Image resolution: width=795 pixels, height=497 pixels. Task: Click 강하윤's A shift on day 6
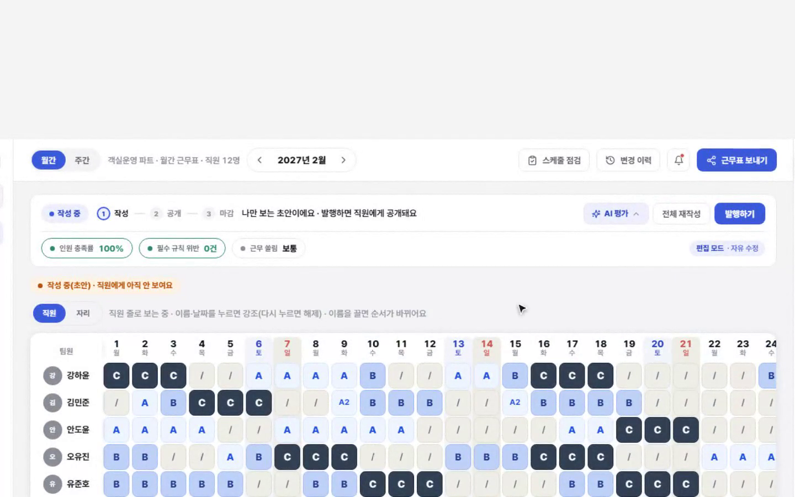pos(258,376)
